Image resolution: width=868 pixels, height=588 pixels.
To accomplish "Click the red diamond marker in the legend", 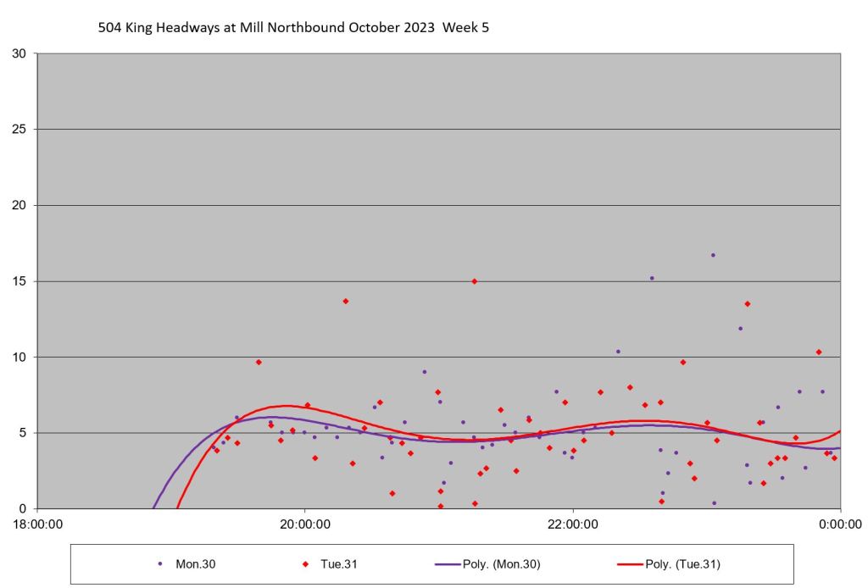I will [x=305, y=563].
